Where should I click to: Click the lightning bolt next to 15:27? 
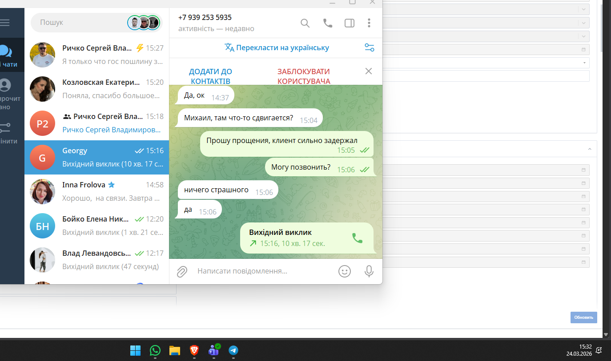tap(140, 48)
